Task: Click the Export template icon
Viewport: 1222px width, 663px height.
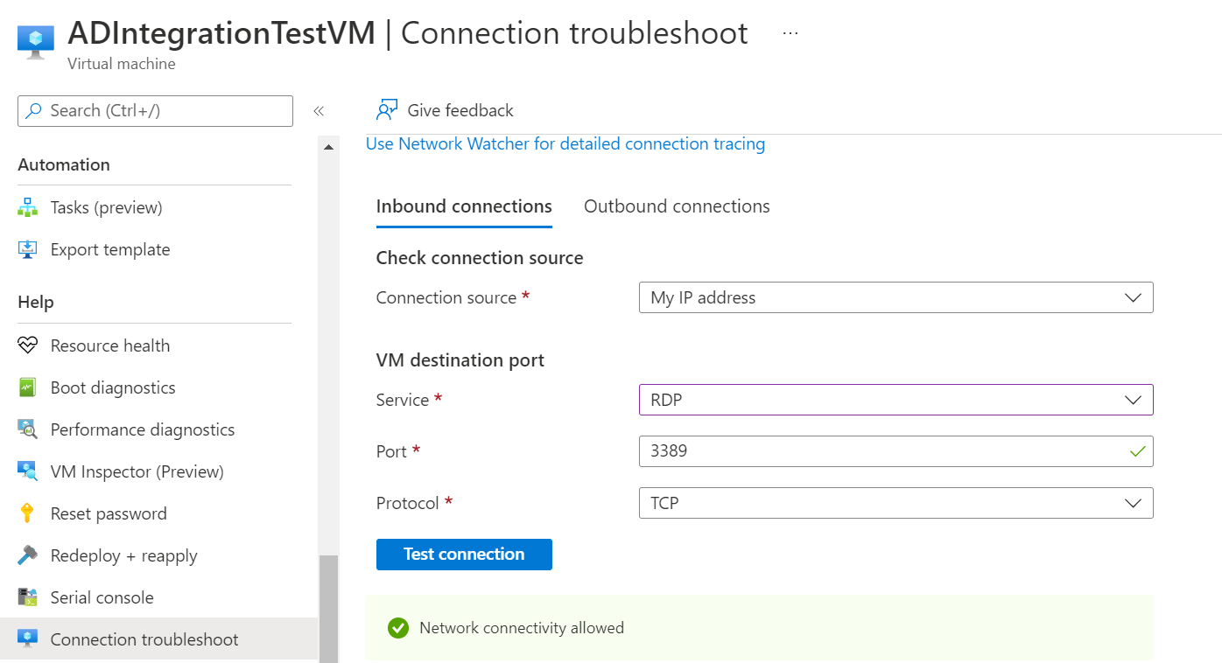Action: click(28, 249)
